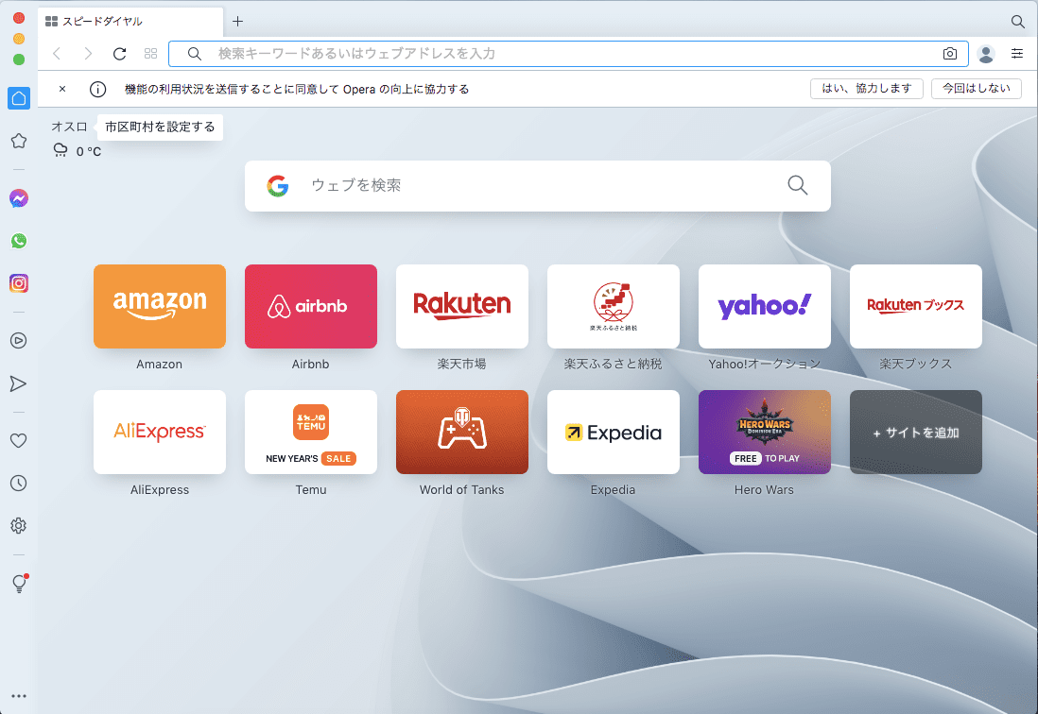Viewport: 1038px width, 714px height.
Task: Open the Rakuten 楽天市場 tile
Action: 462,307
